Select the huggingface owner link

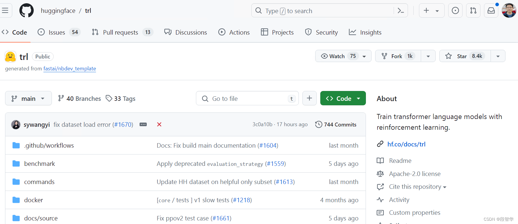click(x=58, y=11)
